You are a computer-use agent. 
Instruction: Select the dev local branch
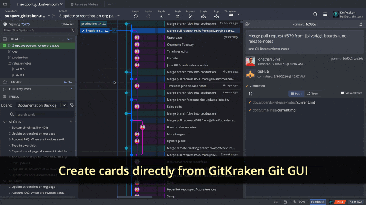click(15, 51)
